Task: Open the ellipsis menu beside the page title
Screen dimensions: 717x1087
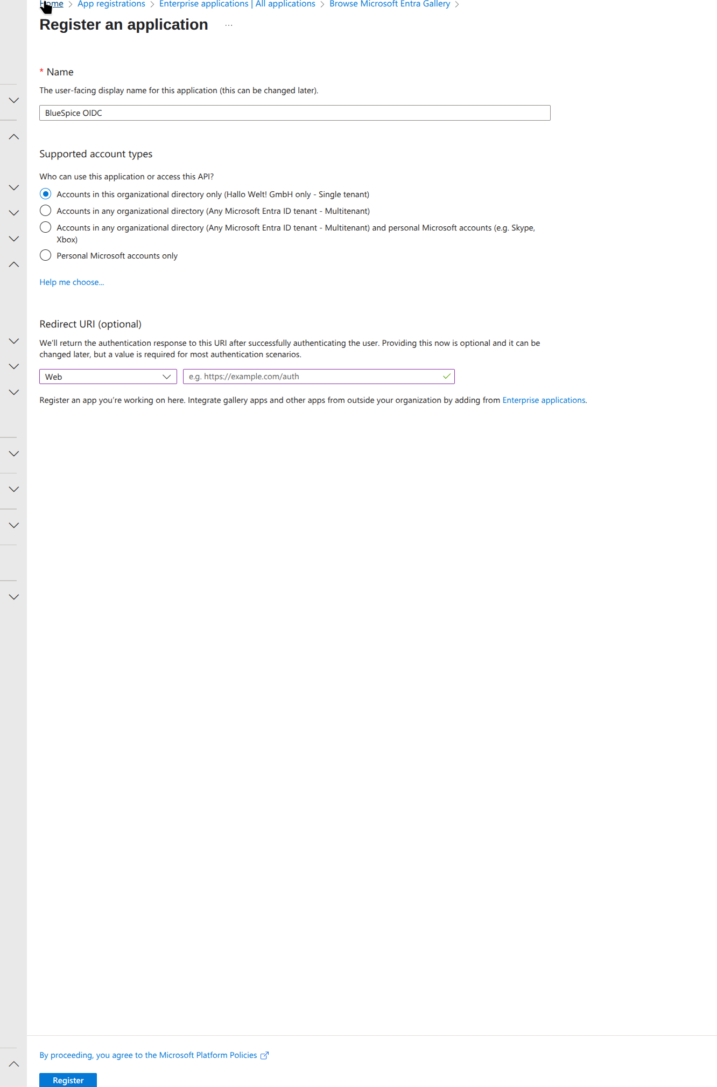Action: [x=229, y=25]
